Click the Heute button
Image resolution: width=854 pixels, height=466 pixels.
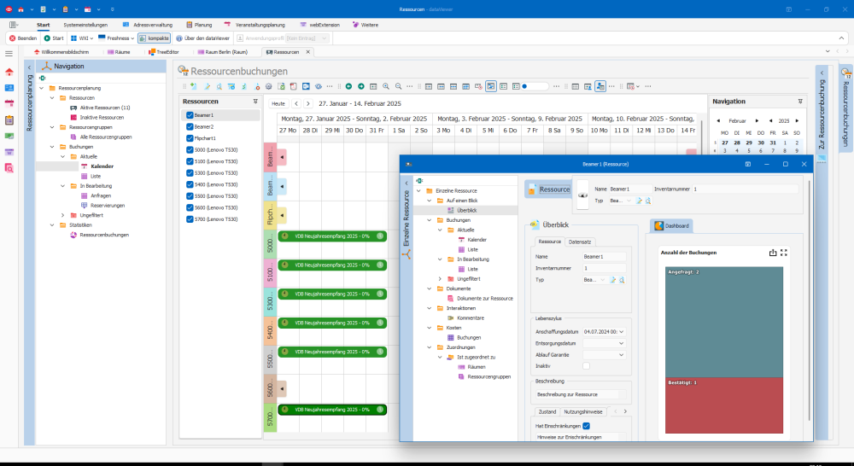[278, 103]
